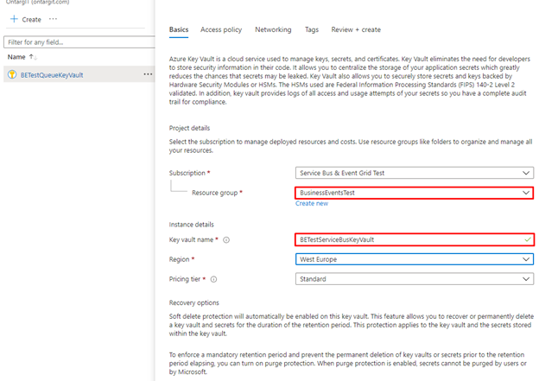Open the BETestQueueKeyVault link
The height and width of the screenshot is (381, 539).
pos(52,75)
